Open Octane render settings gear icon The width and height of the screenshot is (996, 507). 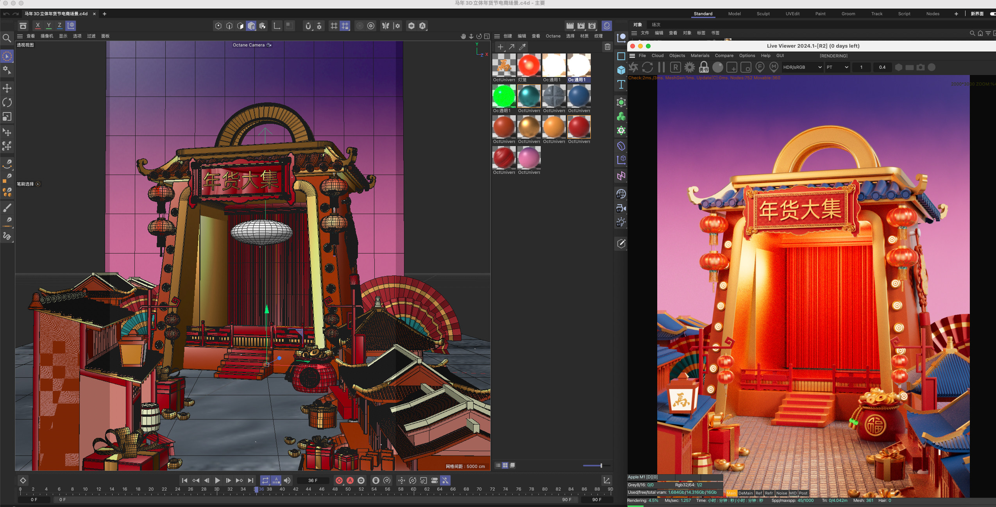click(x=689, y=67)
